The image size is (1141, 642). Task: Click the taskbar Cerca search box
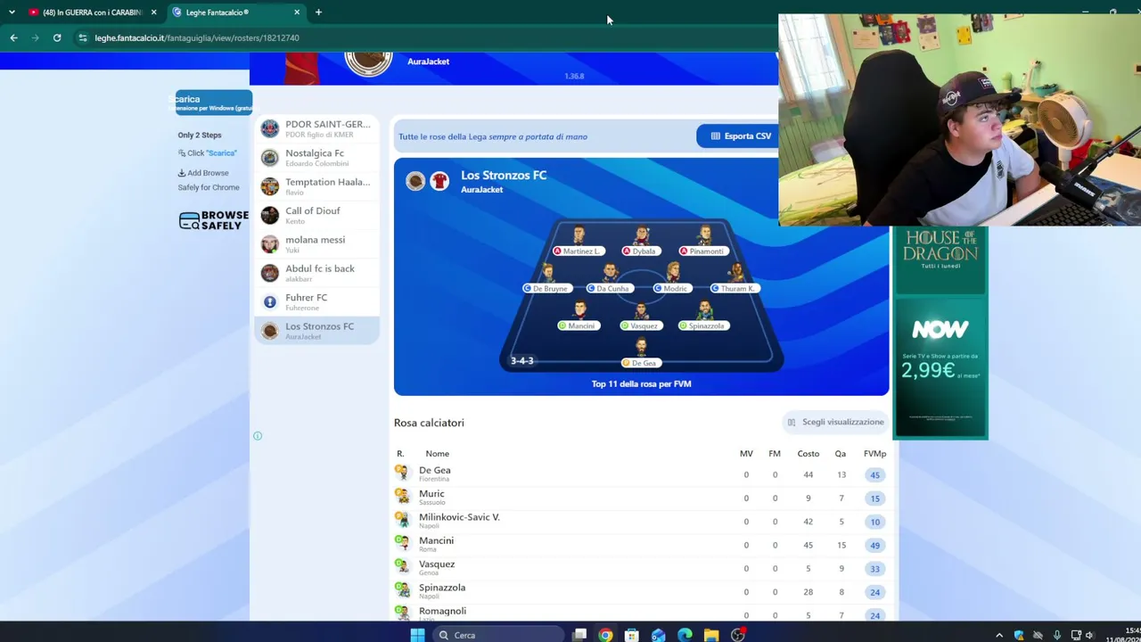click(x=499, y=635)
